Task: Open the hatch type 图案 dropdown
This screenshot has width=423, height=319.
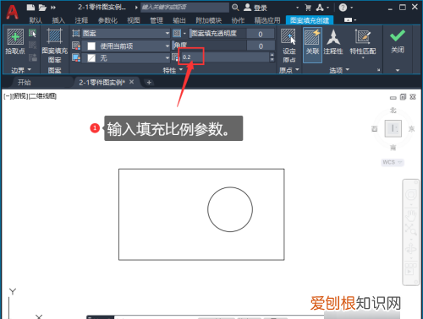Action: click(126, 34)
